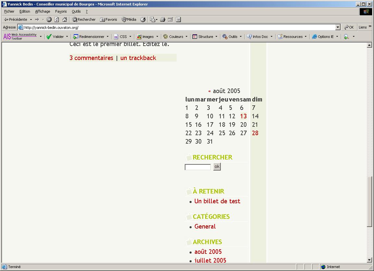The width and height of the screenshot is (374, 271).
Task: Open the address bar dropdown arrow
Action: pyautogui.click(x=338, y=28)
